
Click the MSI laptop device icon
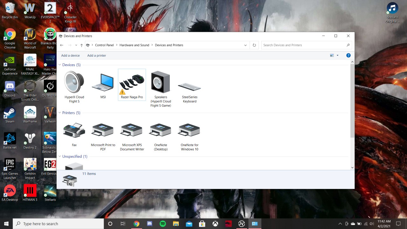(103, 82)
